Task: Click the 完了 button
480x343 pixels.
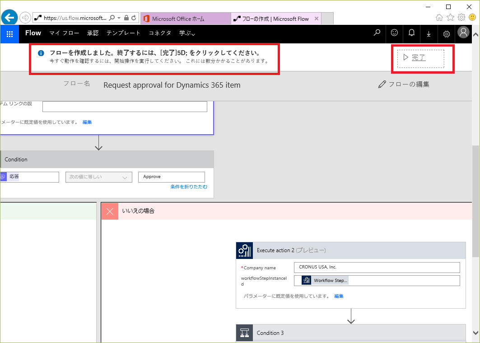Action: pos(420,58)
